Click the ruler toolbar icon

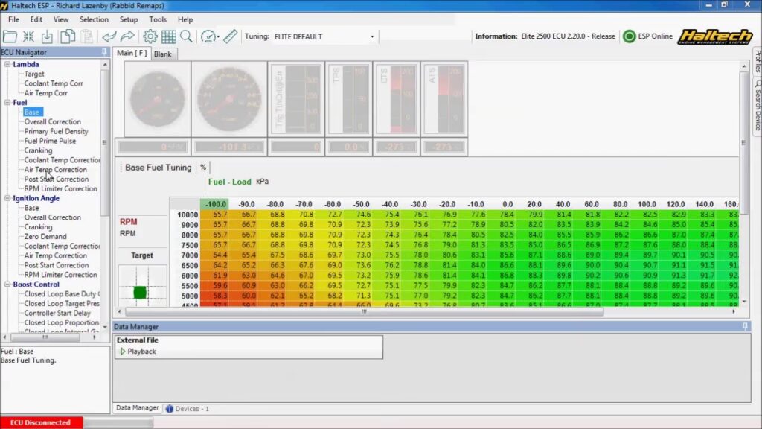pyautogui.click(x=231, y=36)
